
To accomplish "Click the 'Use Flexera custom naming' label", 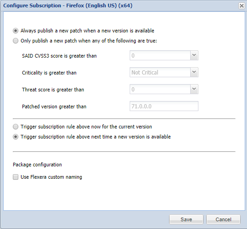I will (51, 177).
